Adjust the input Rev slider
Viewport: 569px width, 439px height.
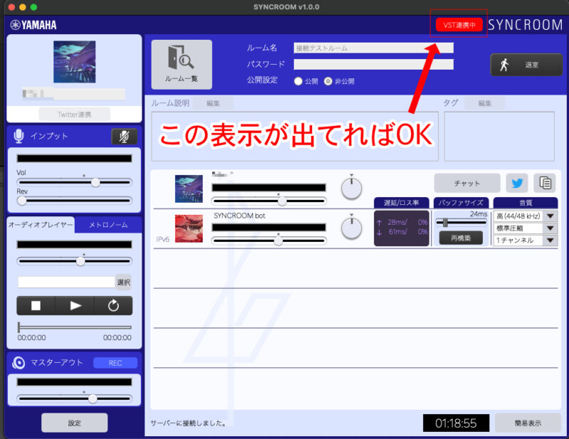pyautogui.click(x=75, y=201)
